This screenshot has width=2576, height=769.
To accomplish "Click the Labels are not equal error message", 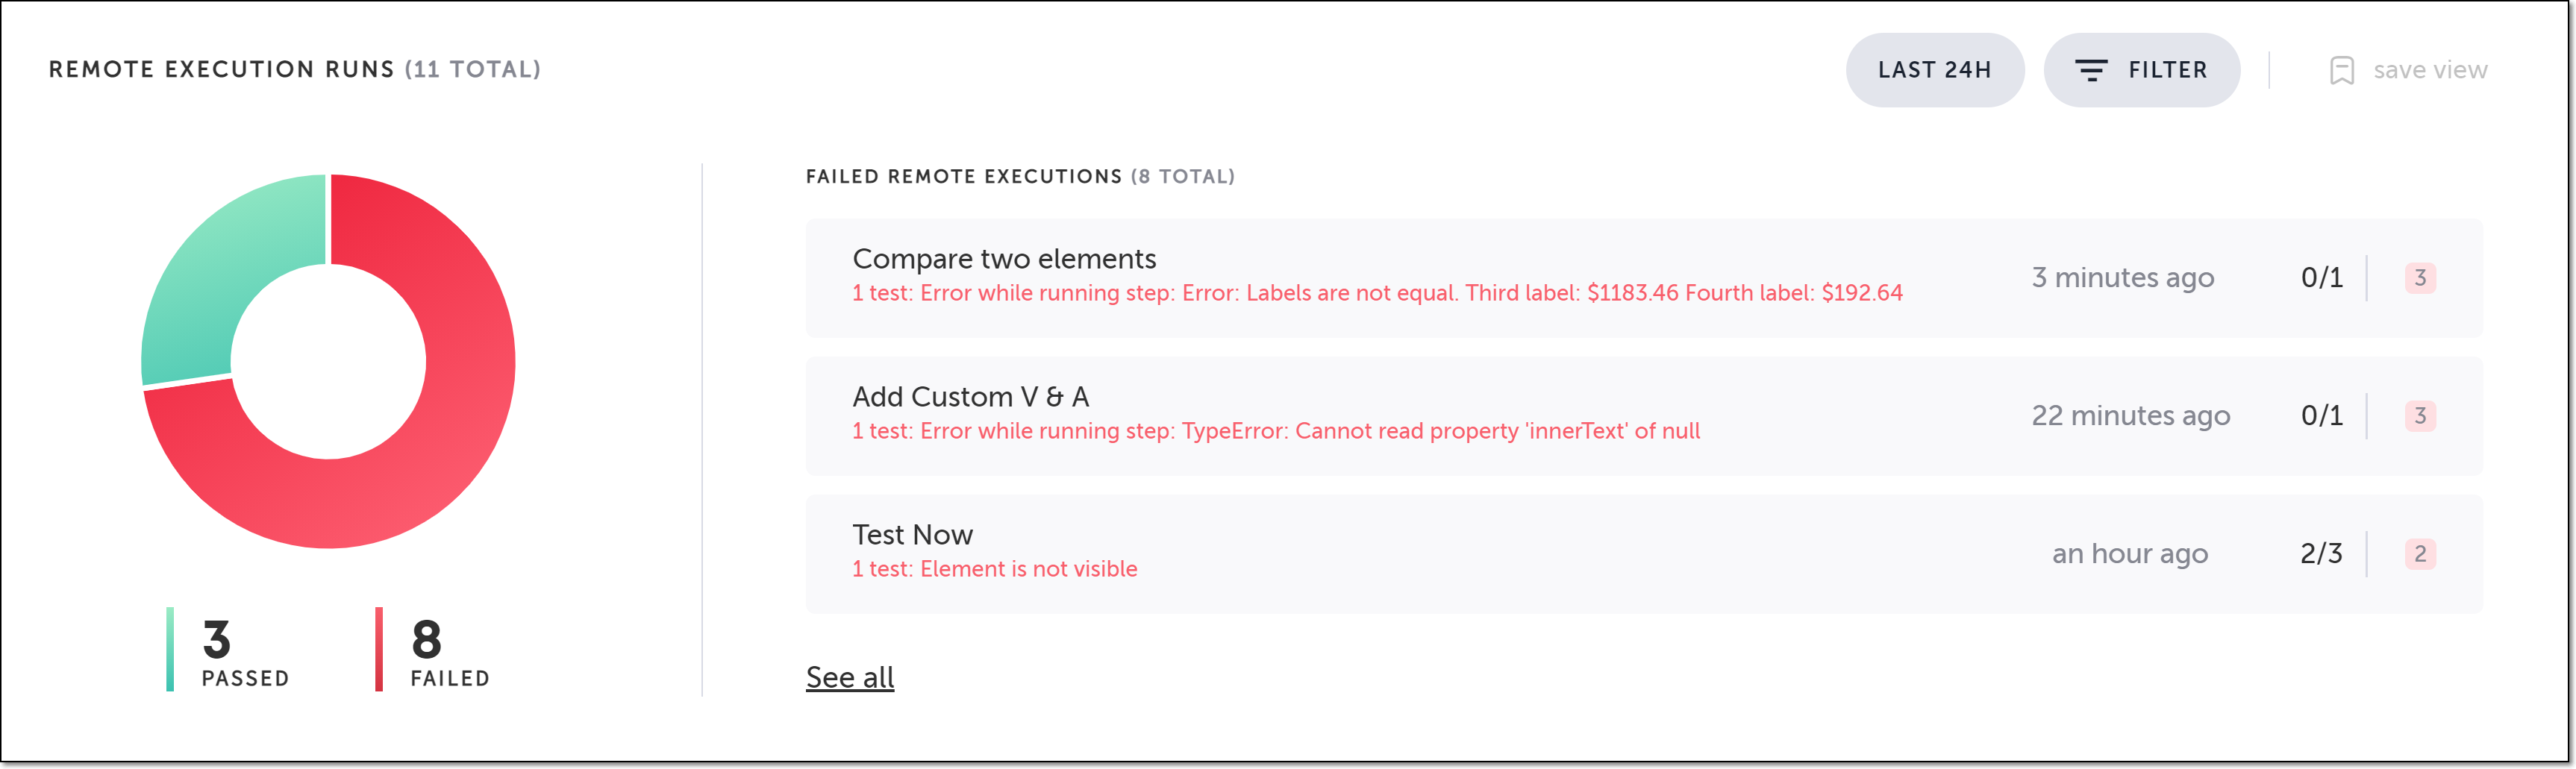I will (1377, 293).
